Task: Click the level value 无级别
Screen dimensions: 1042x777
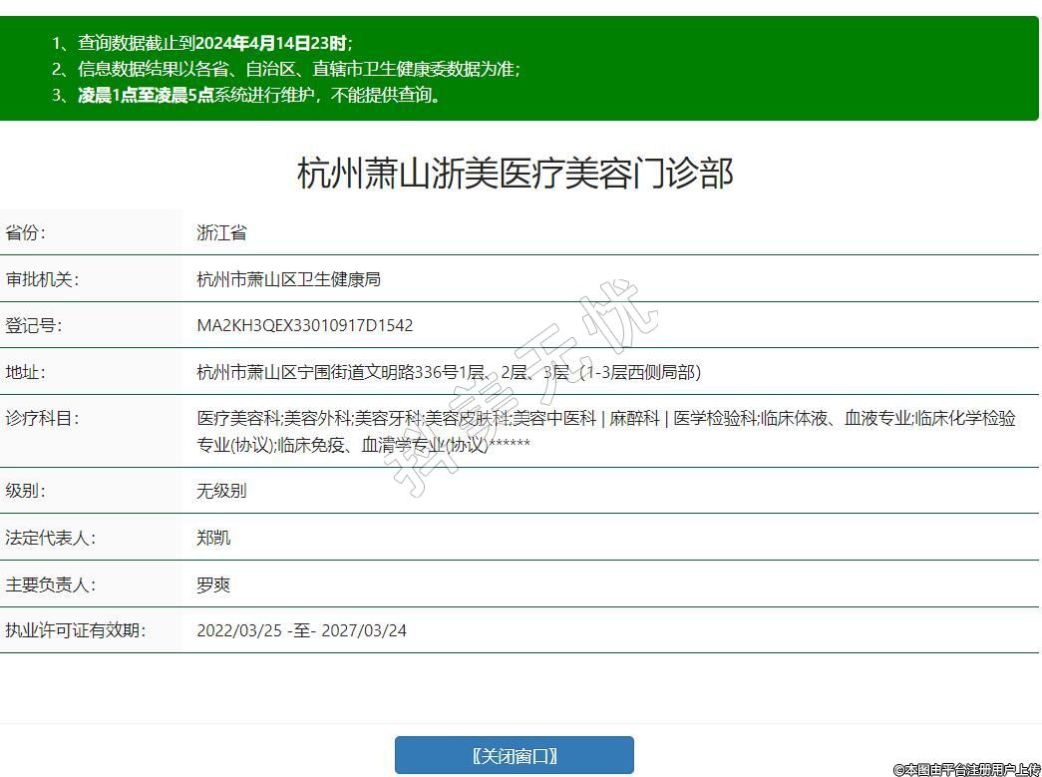Action: tap(221, 491)
